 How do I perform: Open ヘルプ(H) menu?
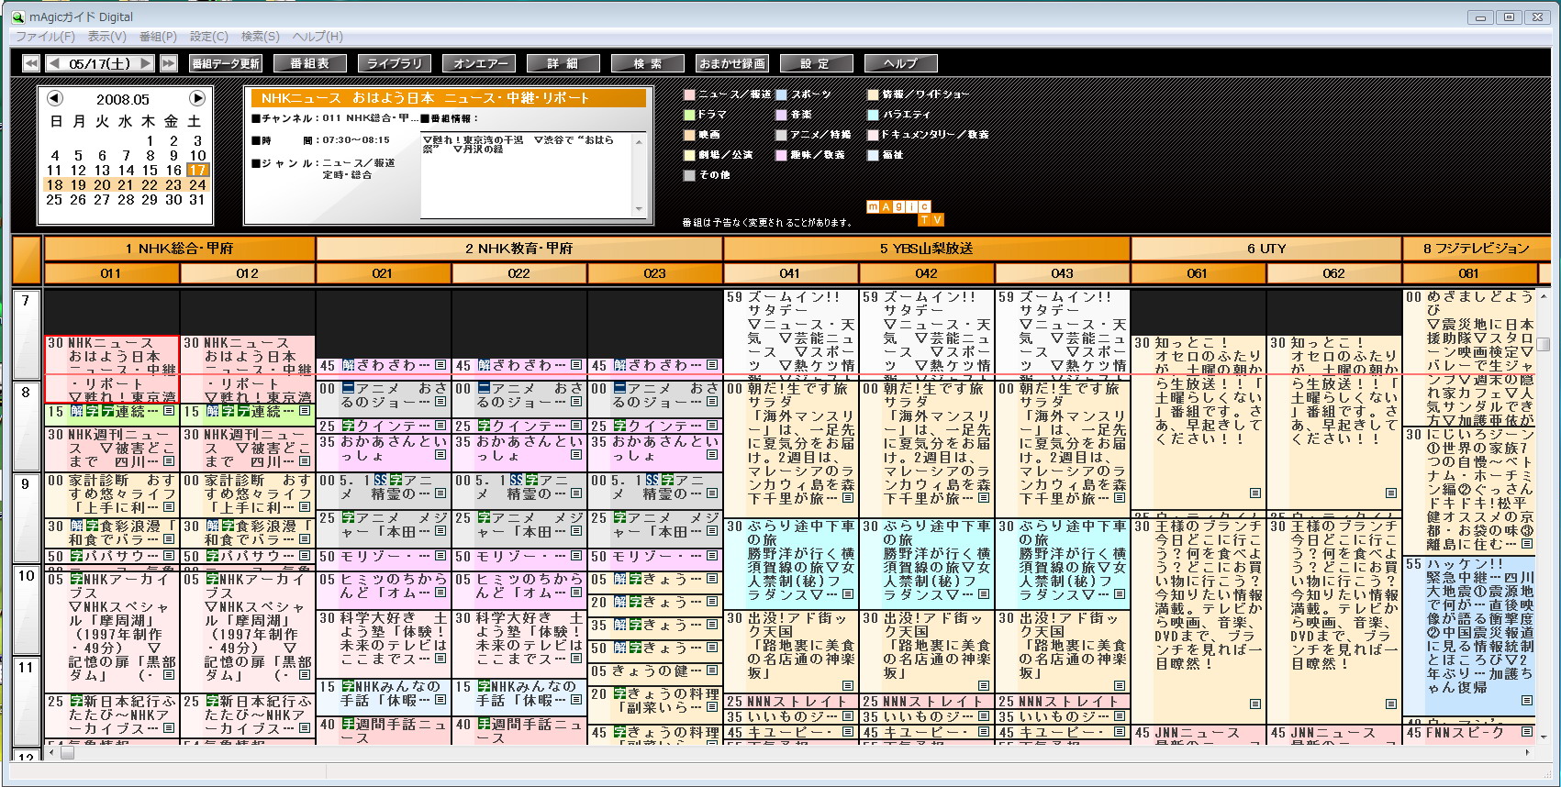tap(317, 36)
